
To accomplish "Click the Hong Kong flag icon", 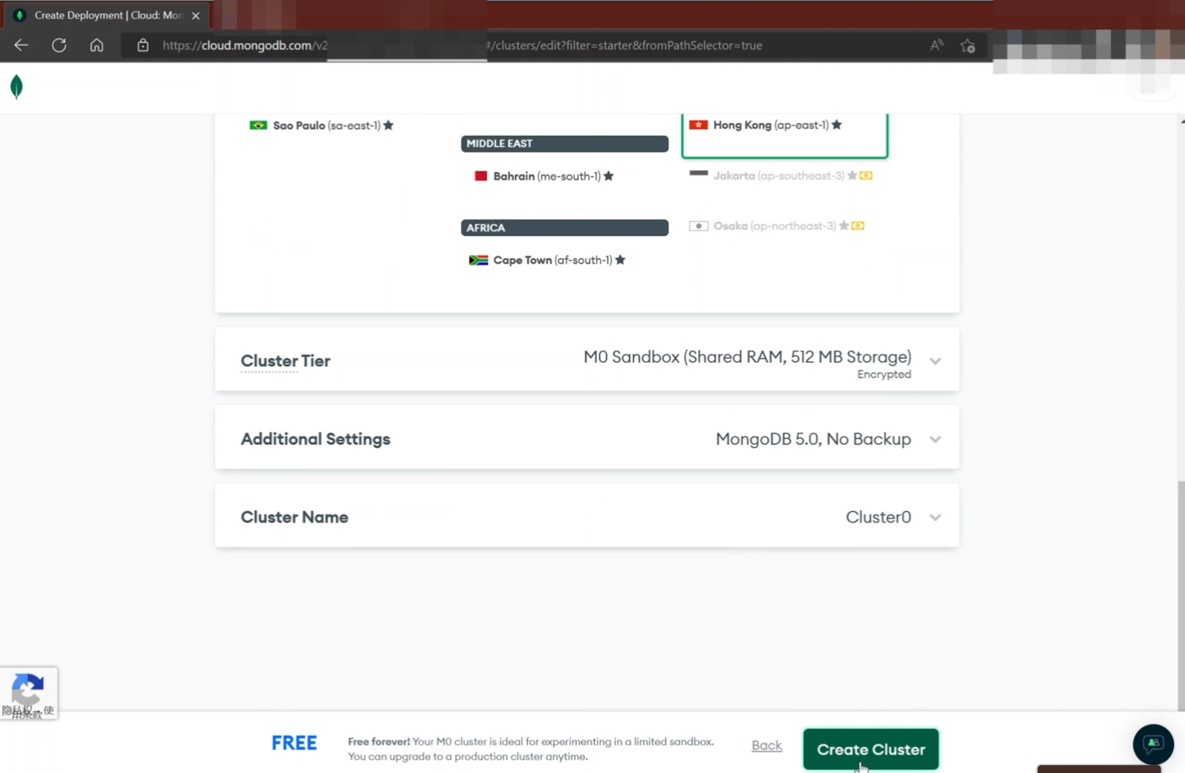I will point(698,124).
